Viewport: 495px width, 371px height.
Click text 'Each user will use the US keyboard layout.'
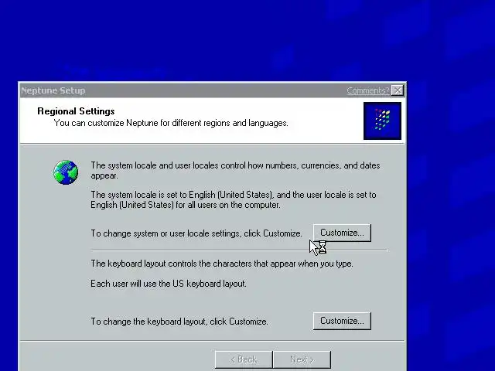(169, 284)
